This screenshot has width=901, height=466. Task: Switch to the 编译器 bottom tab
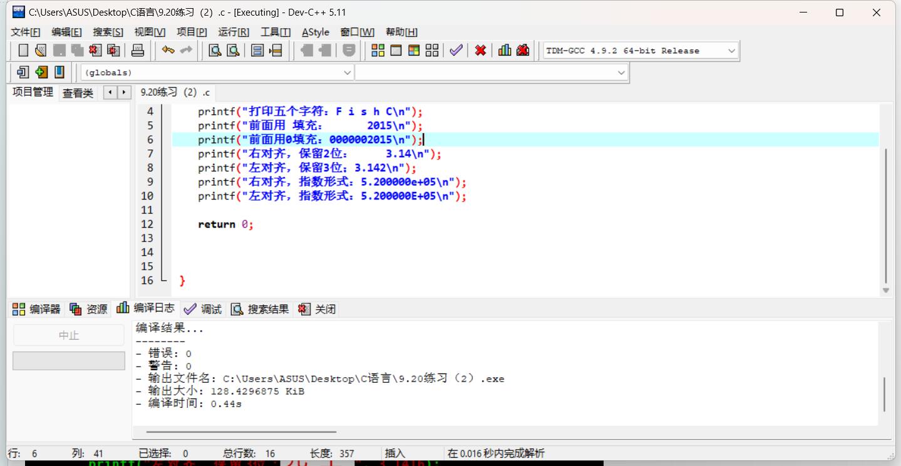[36, 309]
